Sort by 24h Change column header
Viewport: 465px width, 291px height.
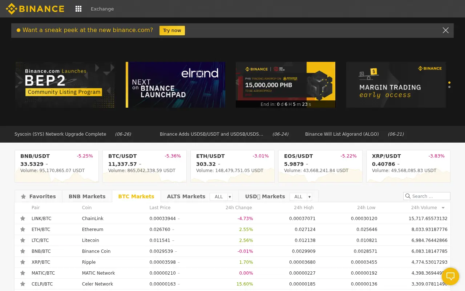pos(239,208)
